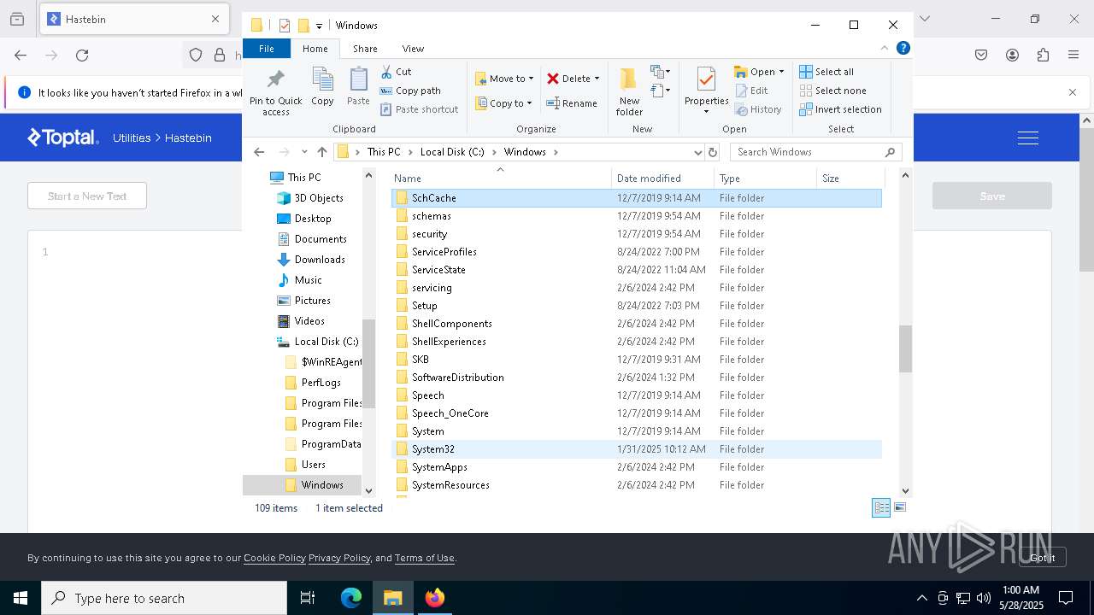The image size is (1094, 615).
Task: Open the Terms of Use link
Action: (424, 558)
